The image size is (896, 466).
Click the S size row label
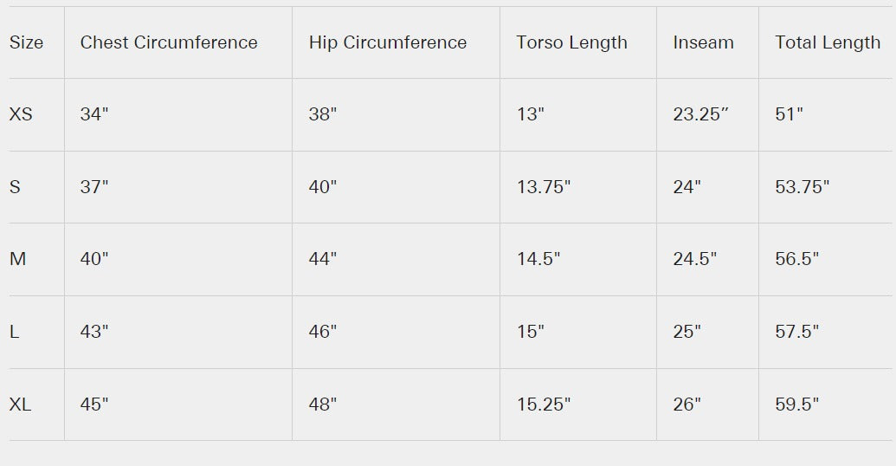15,187
